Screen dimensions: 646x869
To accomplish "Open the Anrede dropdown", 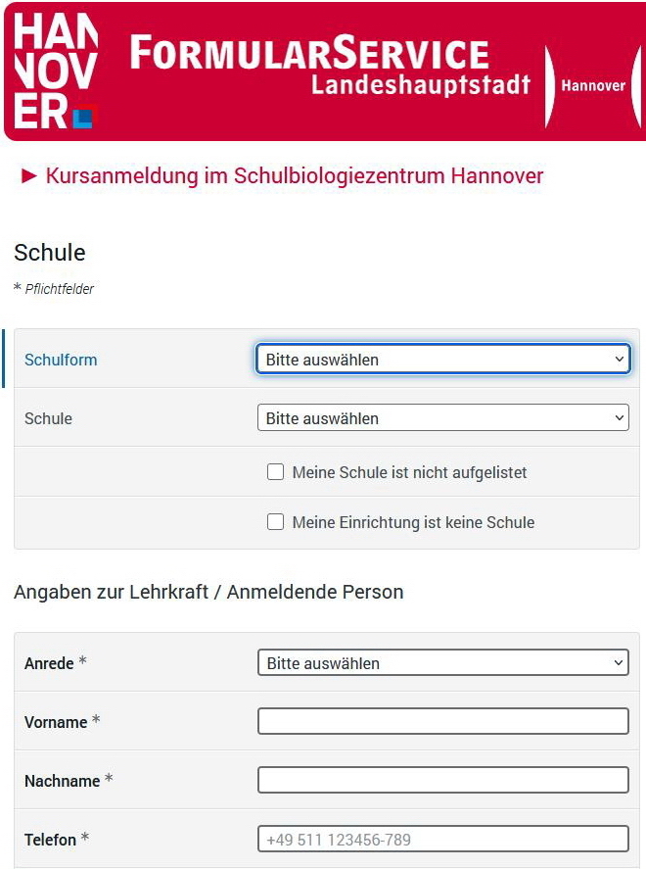I will click(442, 663).
